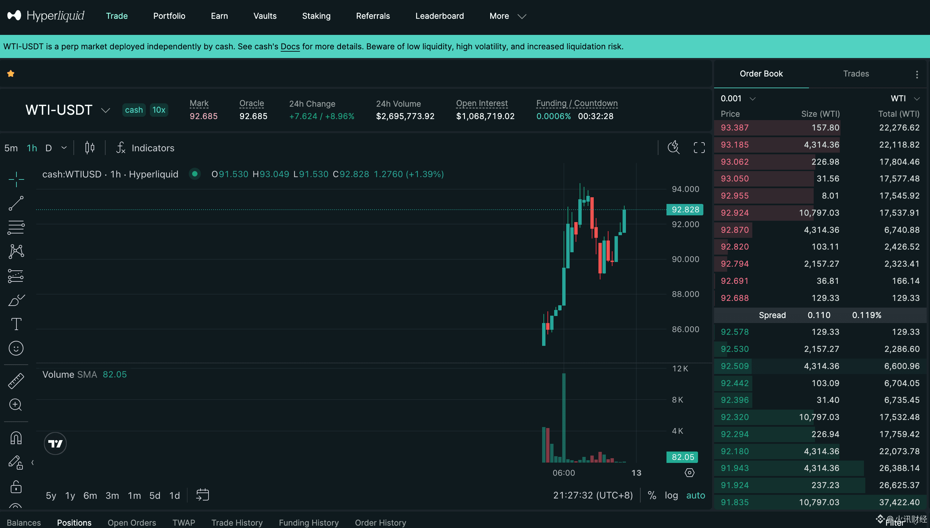Open the Open Orders tab

[131, 522]
